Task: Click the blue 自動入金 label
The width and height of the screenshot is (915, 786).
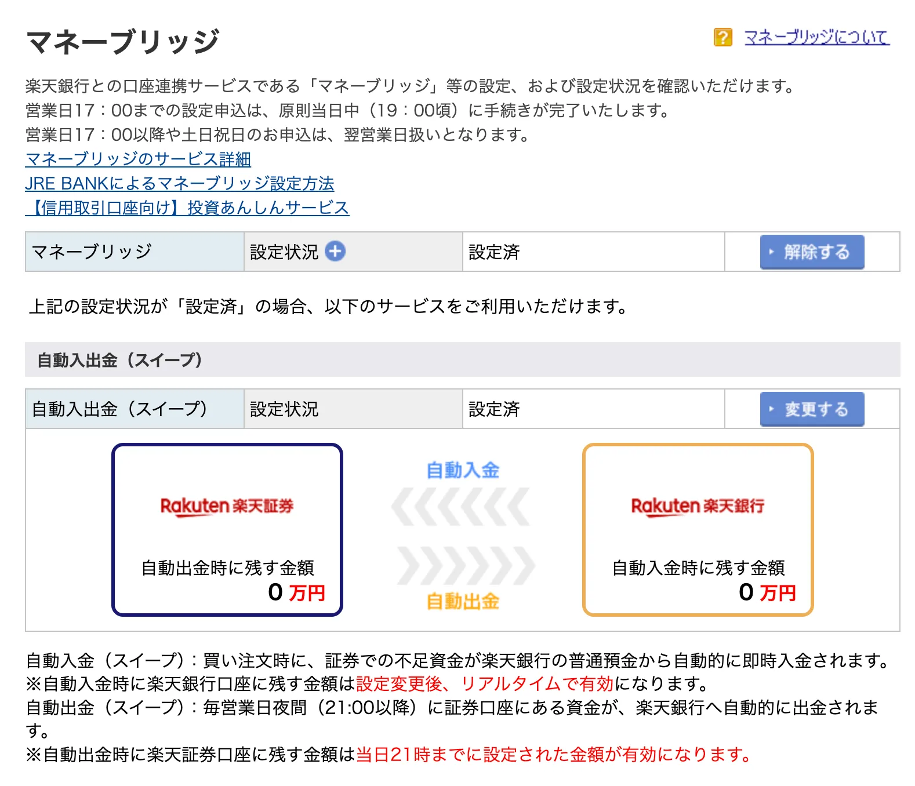Action: 463,470
